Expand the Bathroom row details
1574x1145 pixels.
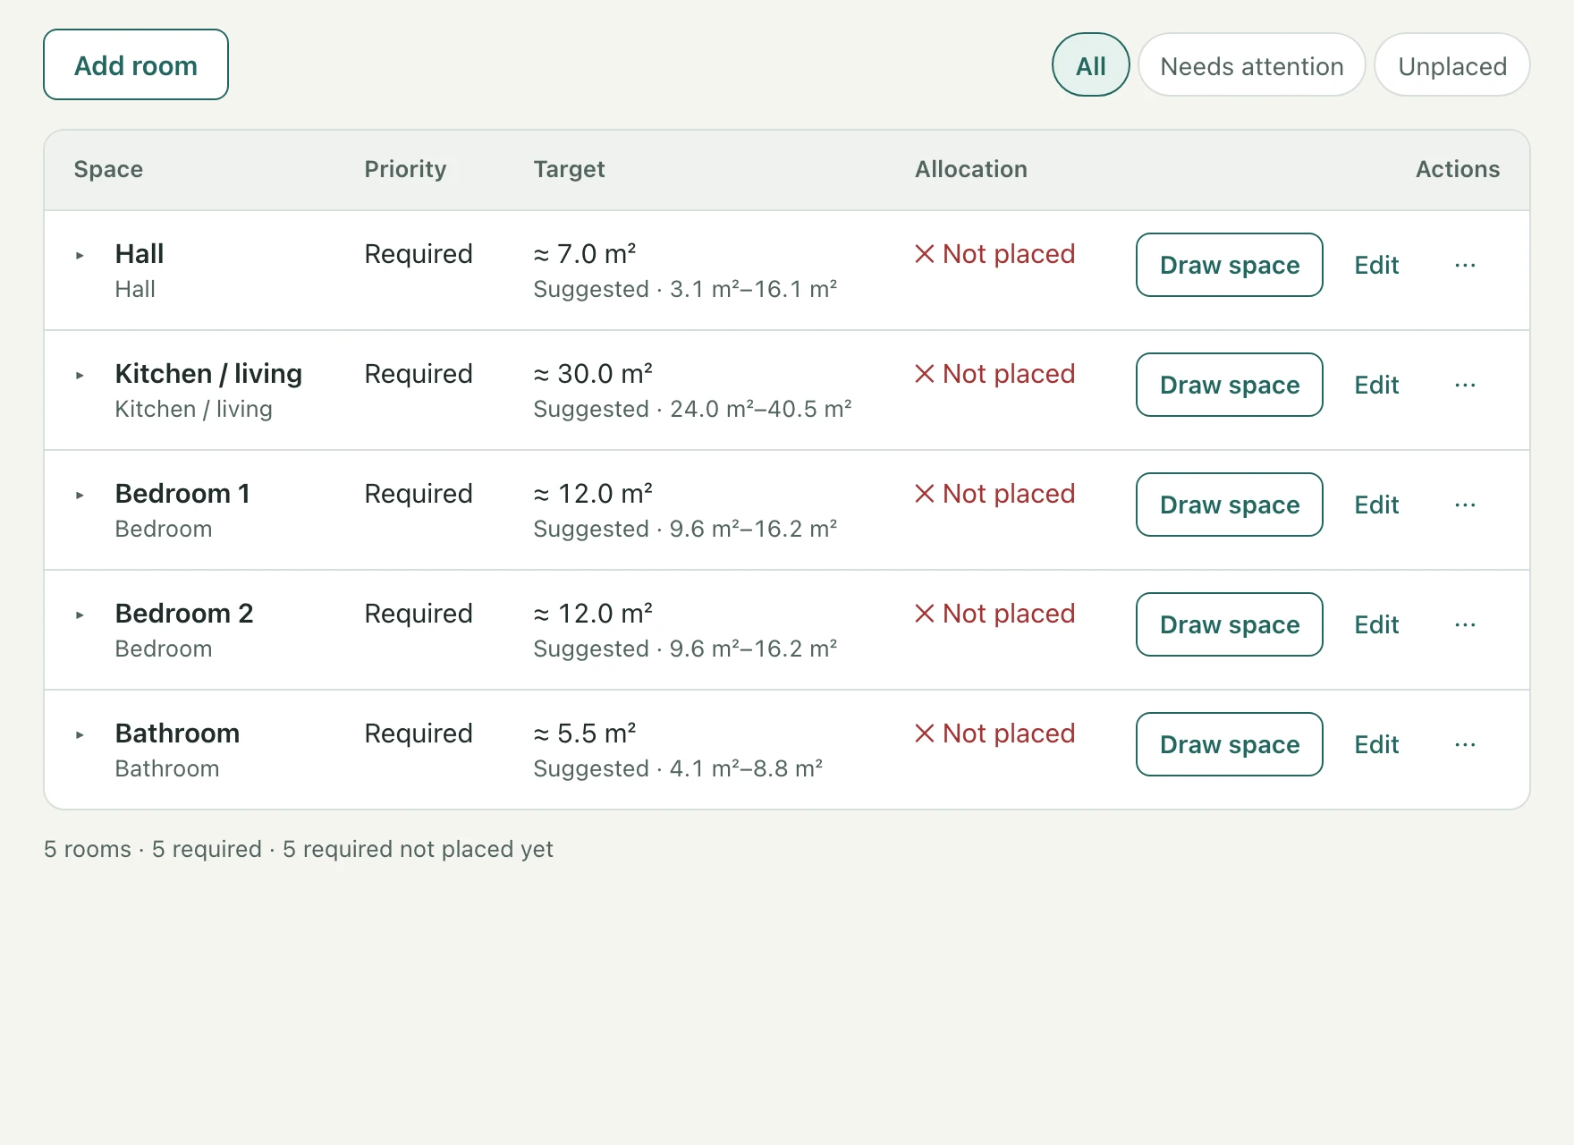[80, 735]
